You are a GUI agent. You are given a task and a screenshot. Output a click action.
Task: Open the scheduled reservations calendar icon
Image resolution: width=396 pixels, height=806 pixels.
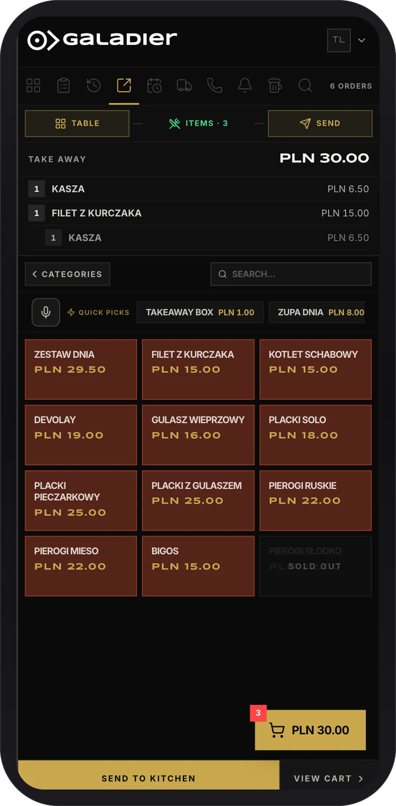[155, 86]
